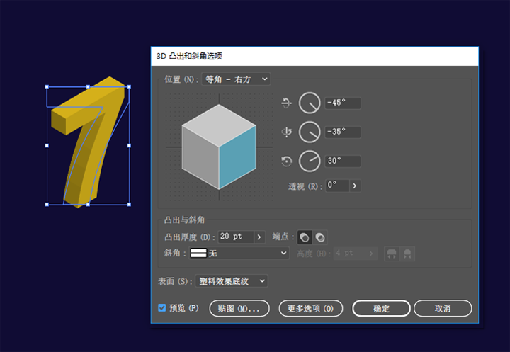Image resolution: width=510 pixels, height=352 pixels.
Task: Click the 贴图 (Map Art) button
Action: coord(239,308)
